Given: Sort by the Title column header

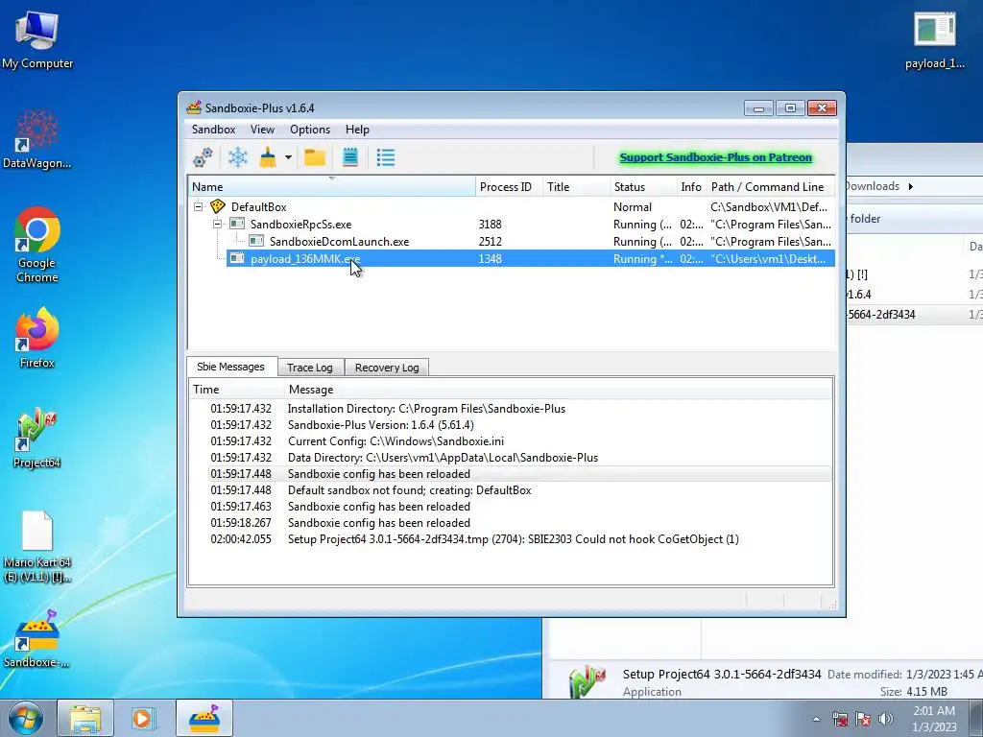Looking at the screenshot, I should click(576, 187).
